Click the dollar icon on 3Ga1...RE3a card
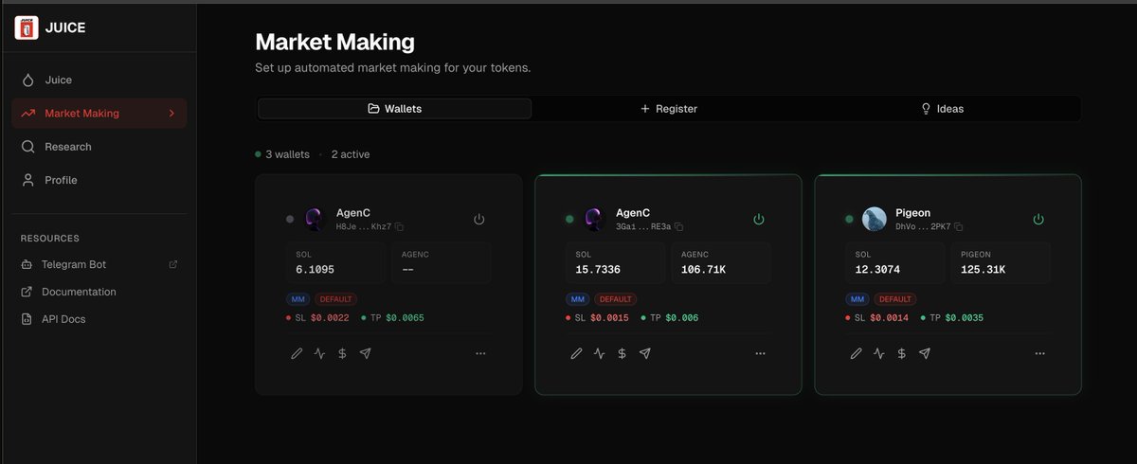The image size is (1137, 464). tap(622, 353)
